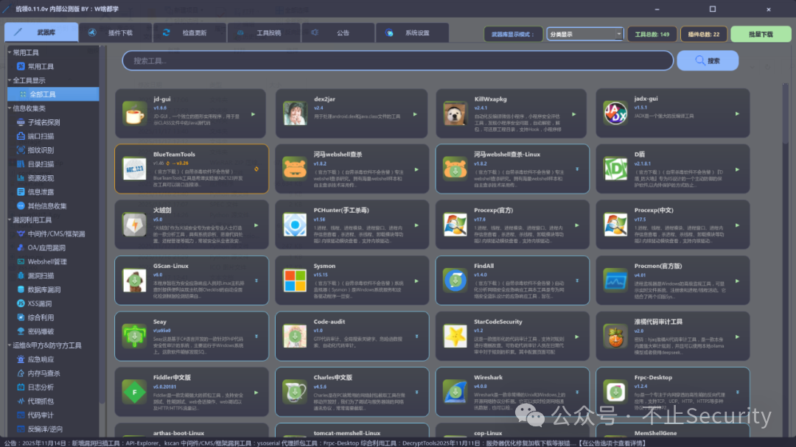Open the 检查更新 tab
This screenshot has height=447, width=796.
tap(190, 32)
